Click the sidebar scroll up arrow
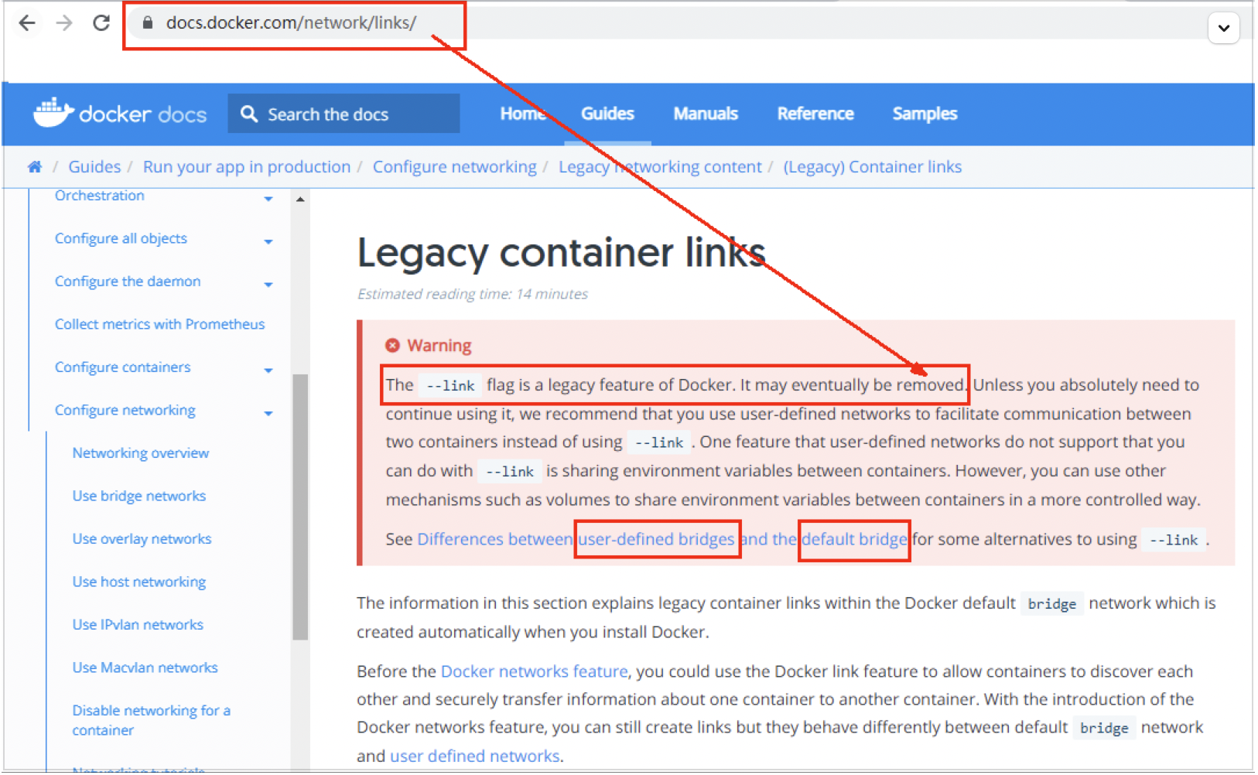Image resolution: width=1258 pixels, height=775 pixels. (300, 200)
